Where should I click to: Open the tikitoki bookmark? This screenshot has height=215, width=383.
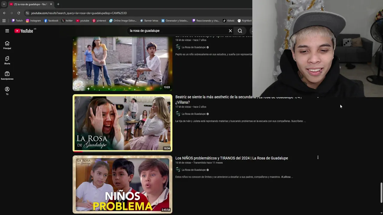(x=229, y=21)
